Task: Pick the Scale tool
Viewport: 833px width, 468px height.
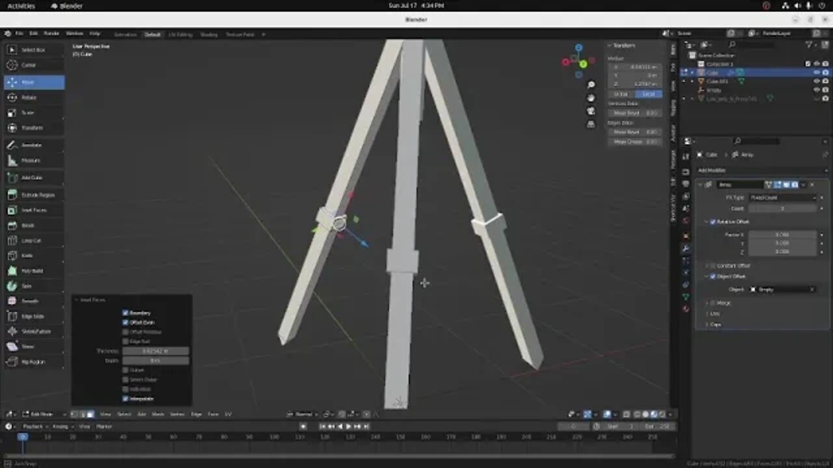Action: click(x=34, y=112)
